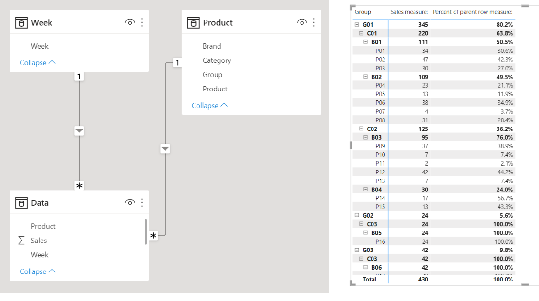Image resolution: width=539 pixels, height=301 pixels.
Task: Collapse the B05 brand row
Action: [366, 233]
